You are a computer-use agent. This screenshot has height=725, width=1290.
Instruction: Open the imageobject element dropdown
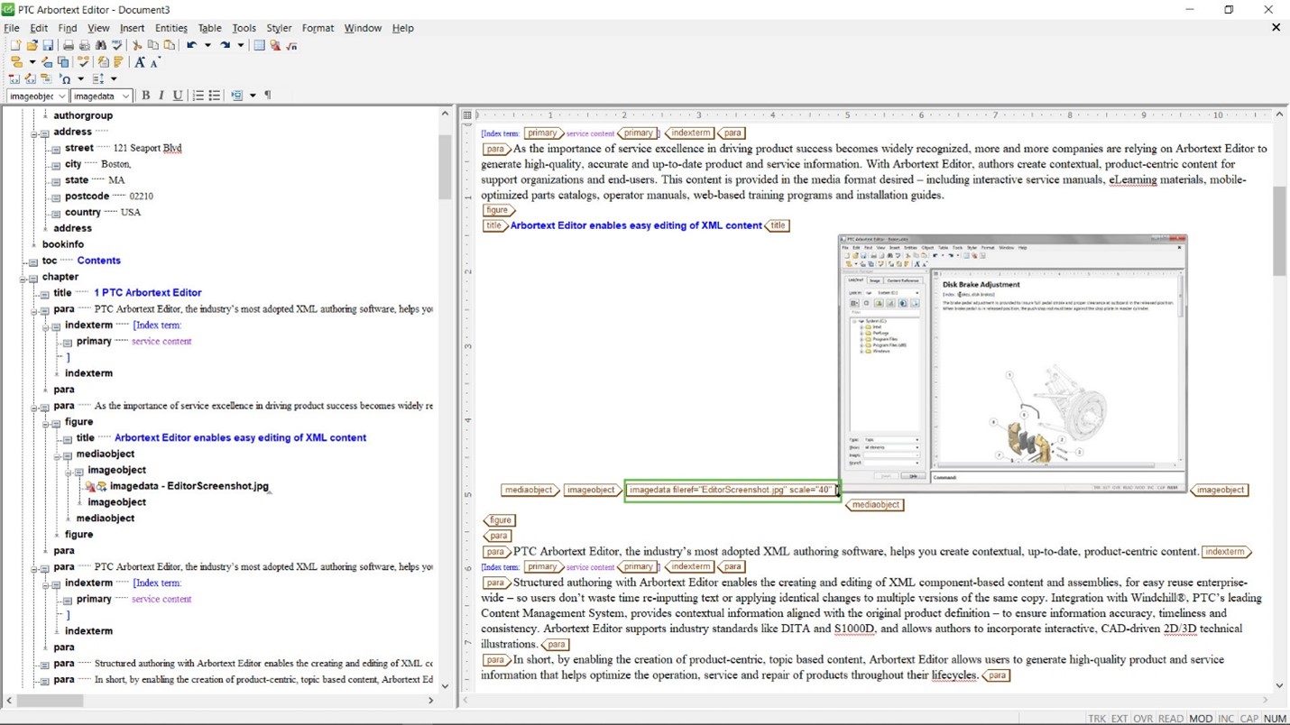(61, 96)
